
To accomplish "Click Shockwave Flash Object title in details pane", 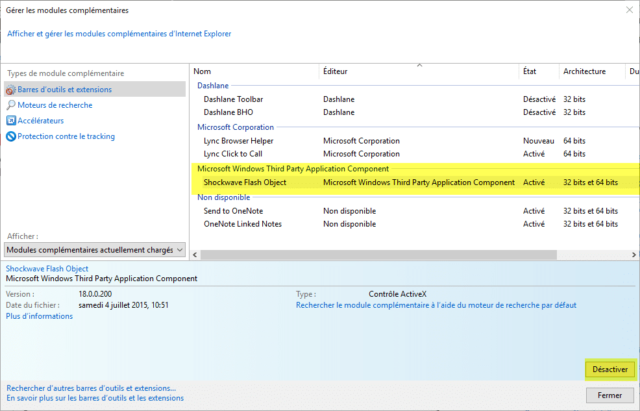I will (47, 269).
